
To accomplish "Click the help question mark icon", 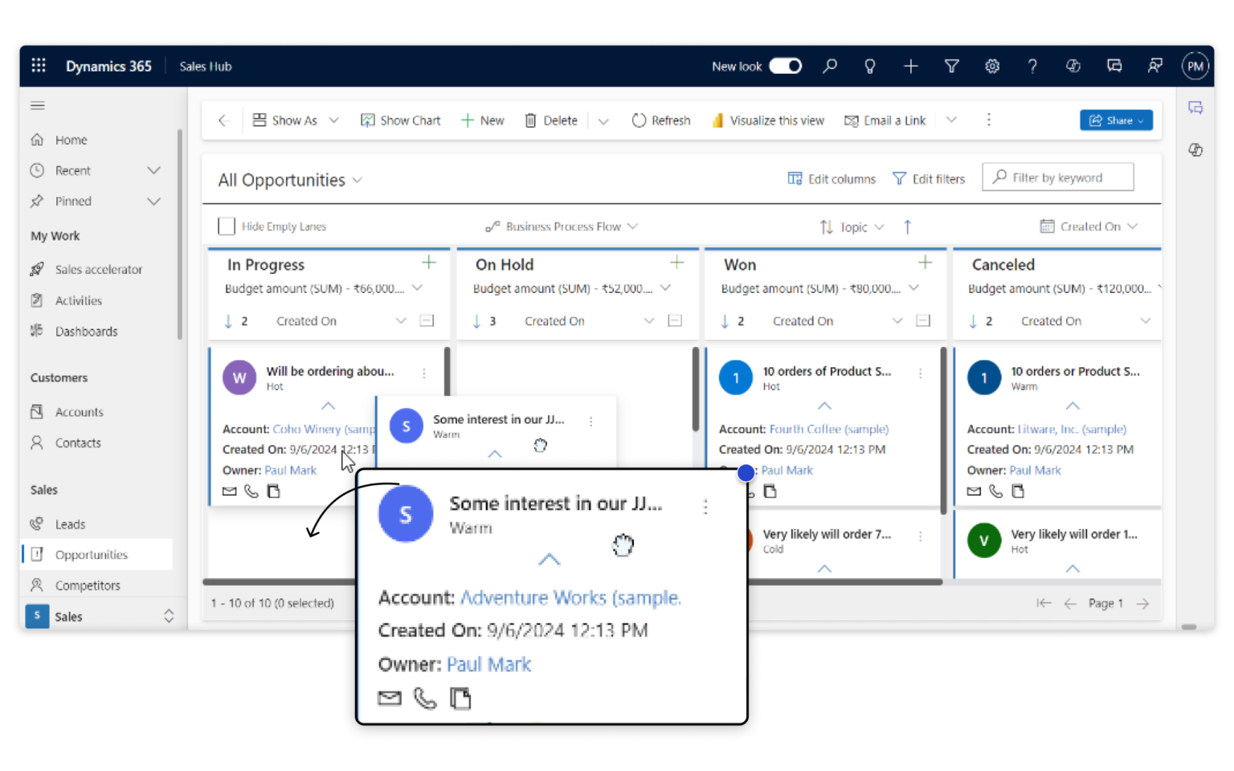I will [1032, 67].
